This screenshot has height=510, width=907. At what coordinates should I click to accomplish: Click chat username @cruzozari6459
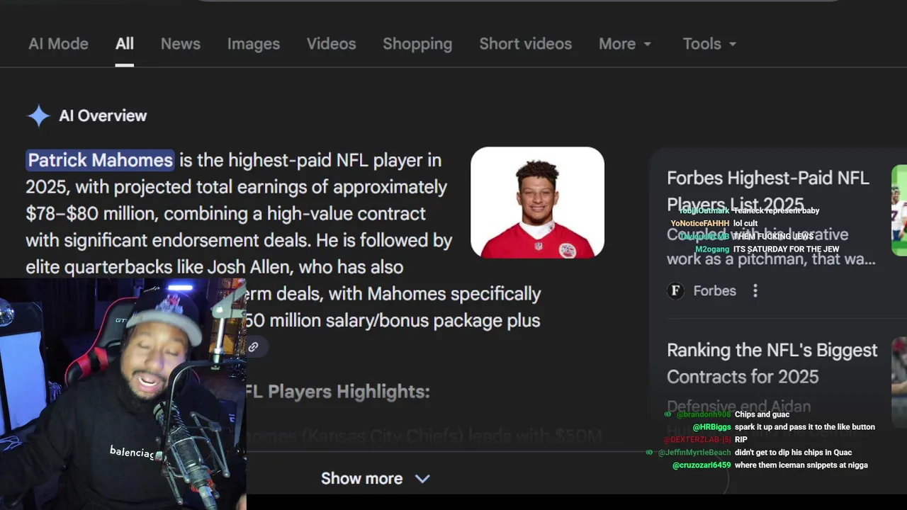click(702, 465)
